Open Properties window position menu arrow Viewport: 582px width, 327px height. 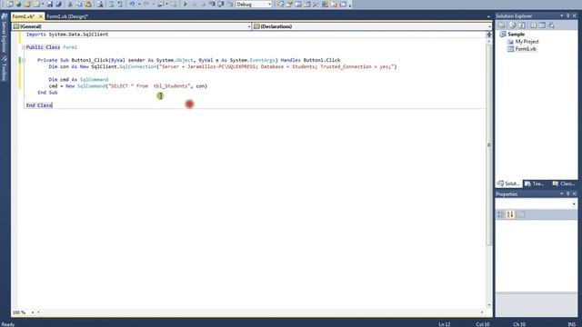[562, 193]
